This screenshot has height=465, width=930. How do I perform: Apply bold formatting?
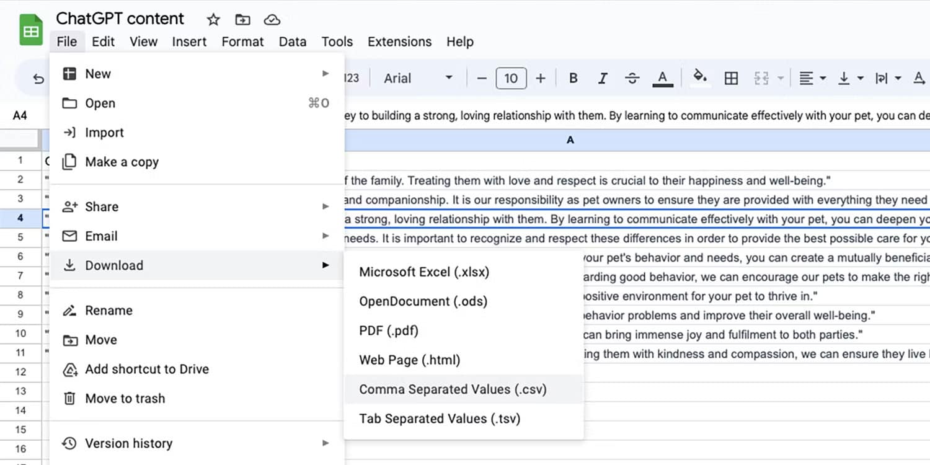click(572, 78)
